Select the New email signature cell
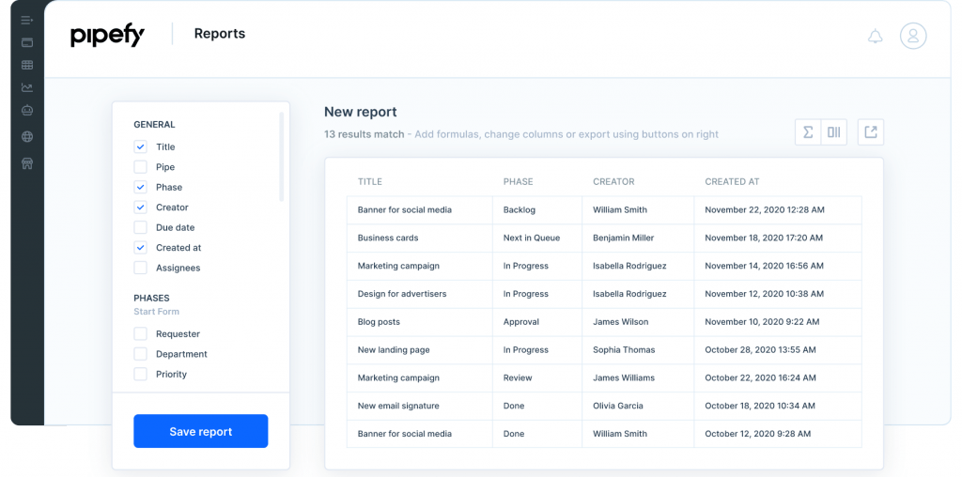This screenshot has width=962, height=477. point(420,406)
